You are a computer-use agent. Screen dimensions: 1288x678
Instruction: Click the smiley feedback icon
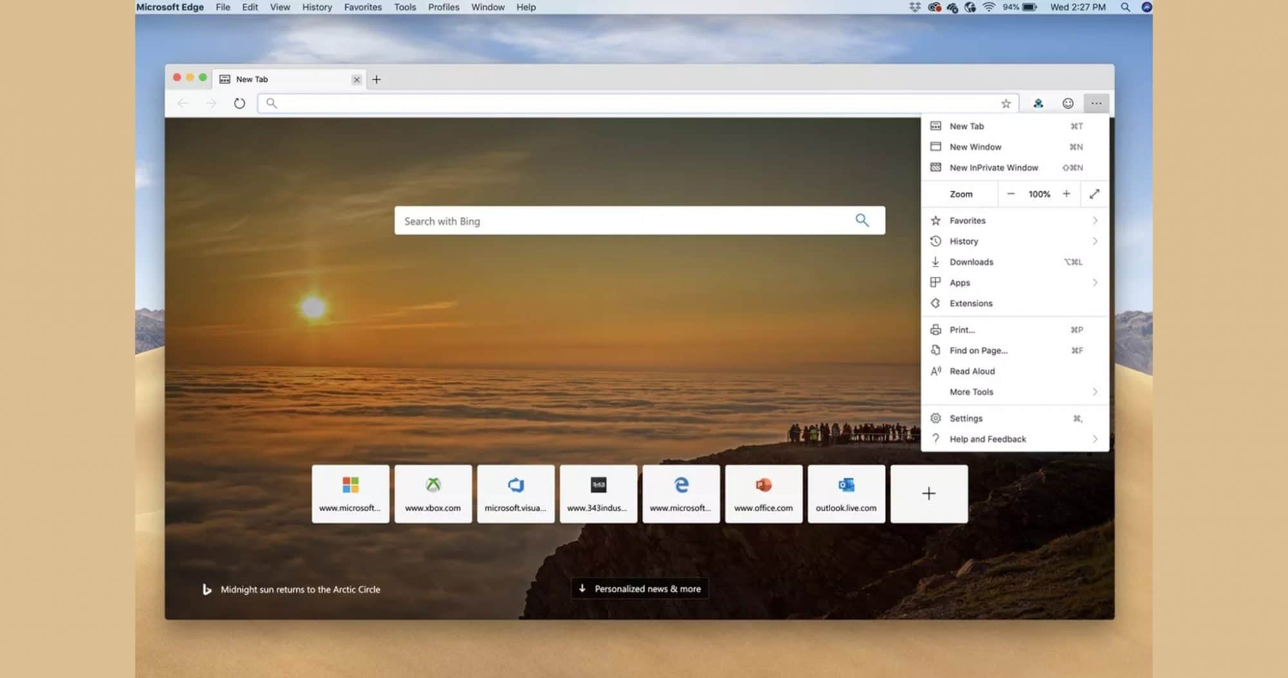click(x=1068, y=104)
